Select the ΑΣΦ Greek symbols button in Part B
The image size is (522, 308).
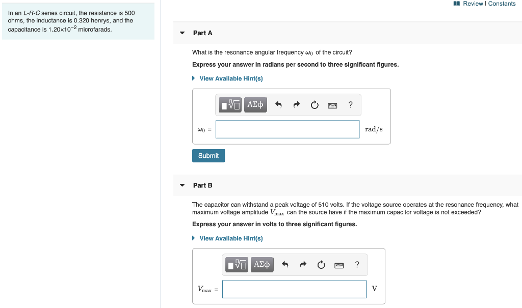pyautogui.click(x=262, y=264)
